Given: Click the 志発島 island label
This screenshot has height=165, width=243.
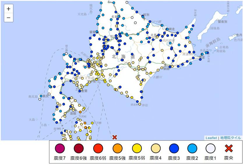Looking at the screenshot, I should (224, 47).
